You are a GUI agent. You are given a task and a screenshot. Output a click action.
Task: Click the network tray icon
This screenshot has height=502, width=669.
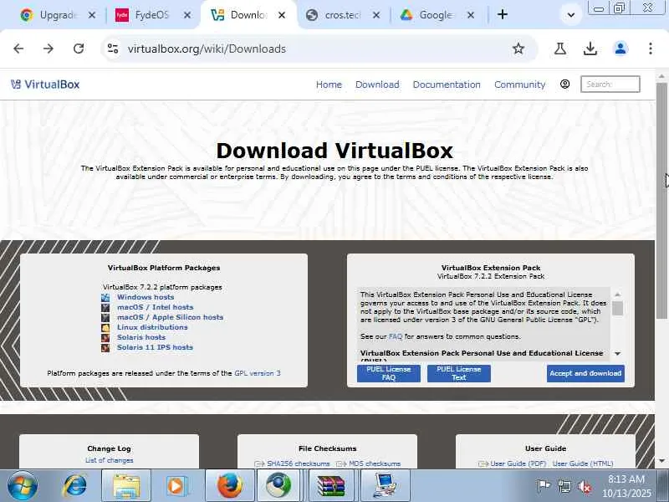(564, 486)
